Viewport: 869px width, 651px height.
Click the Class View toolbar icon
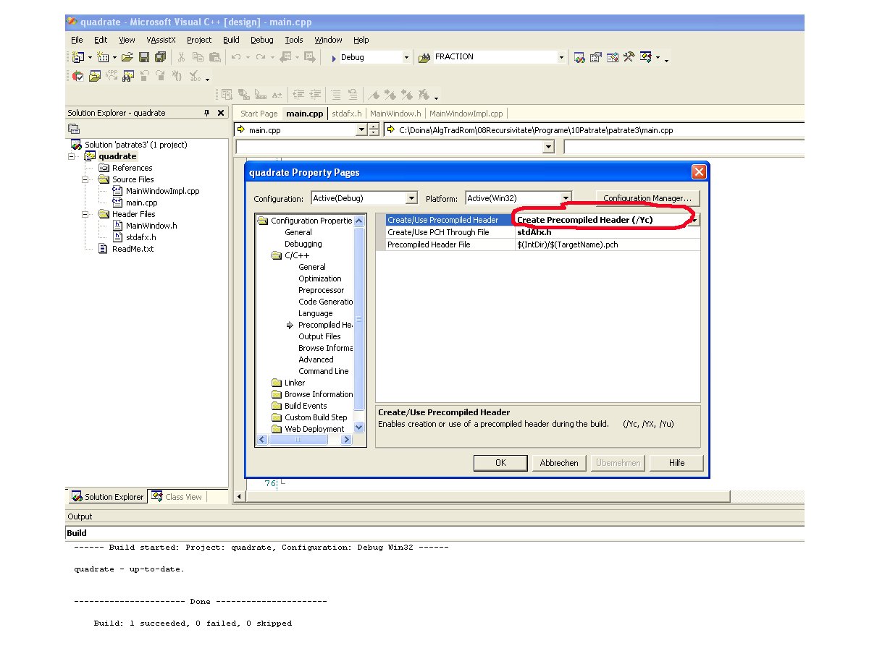[x=646, y=57]
